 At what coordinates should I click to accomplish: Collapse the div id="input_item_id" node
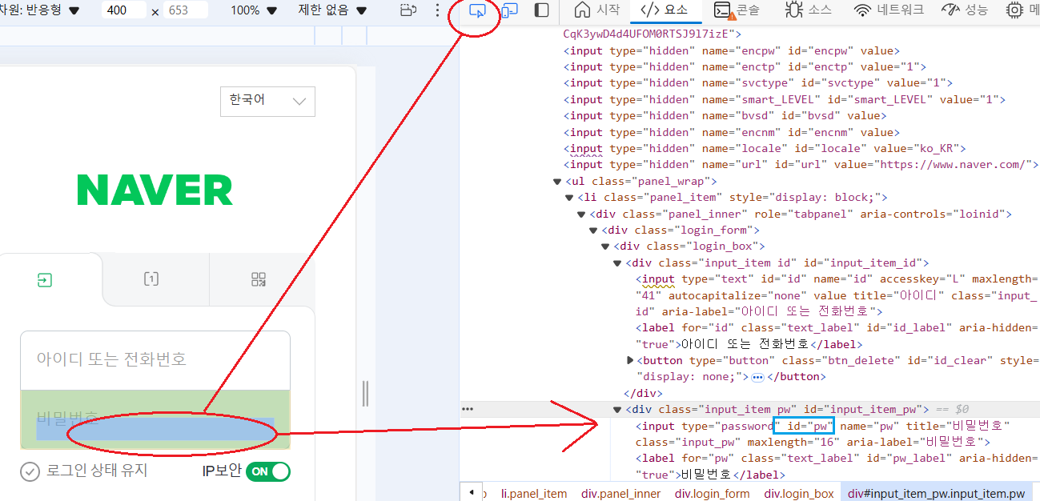(617, 263)
